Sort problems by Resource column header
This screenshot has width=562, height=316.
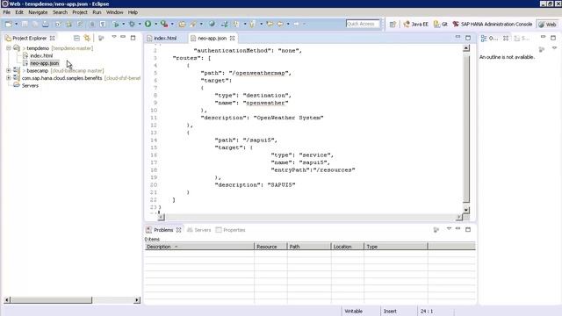[270, 247]
